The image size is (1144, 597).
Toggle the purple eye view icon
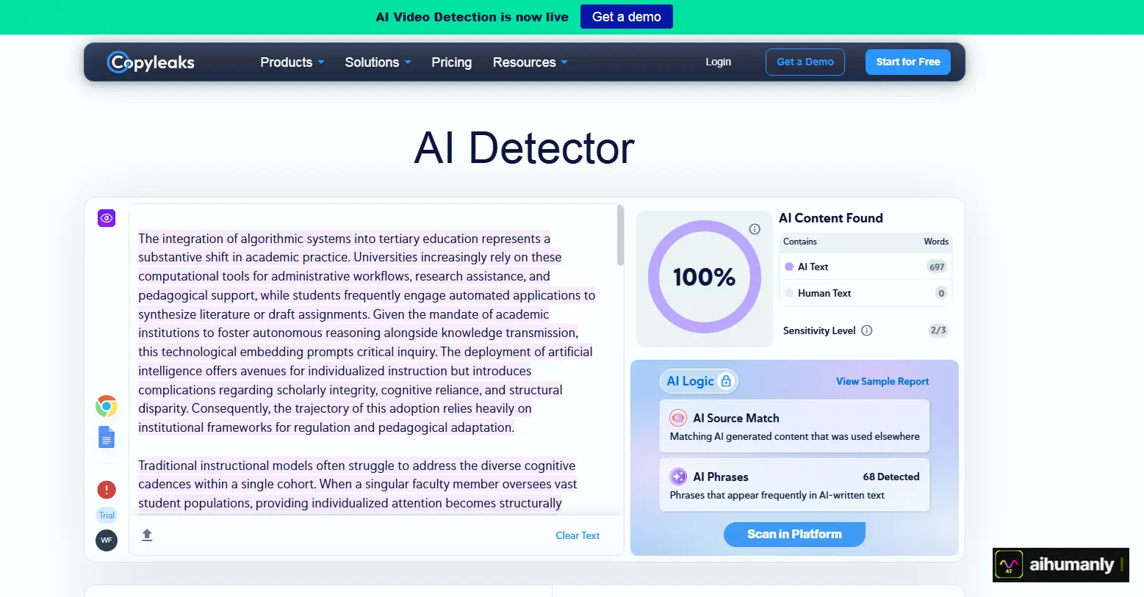(107, 218)
